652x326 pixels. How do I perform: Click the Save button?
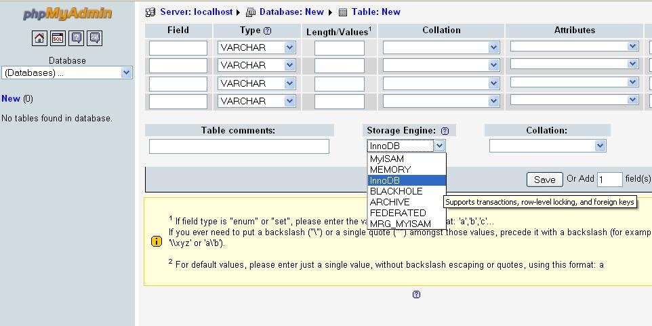pos(545,180)
